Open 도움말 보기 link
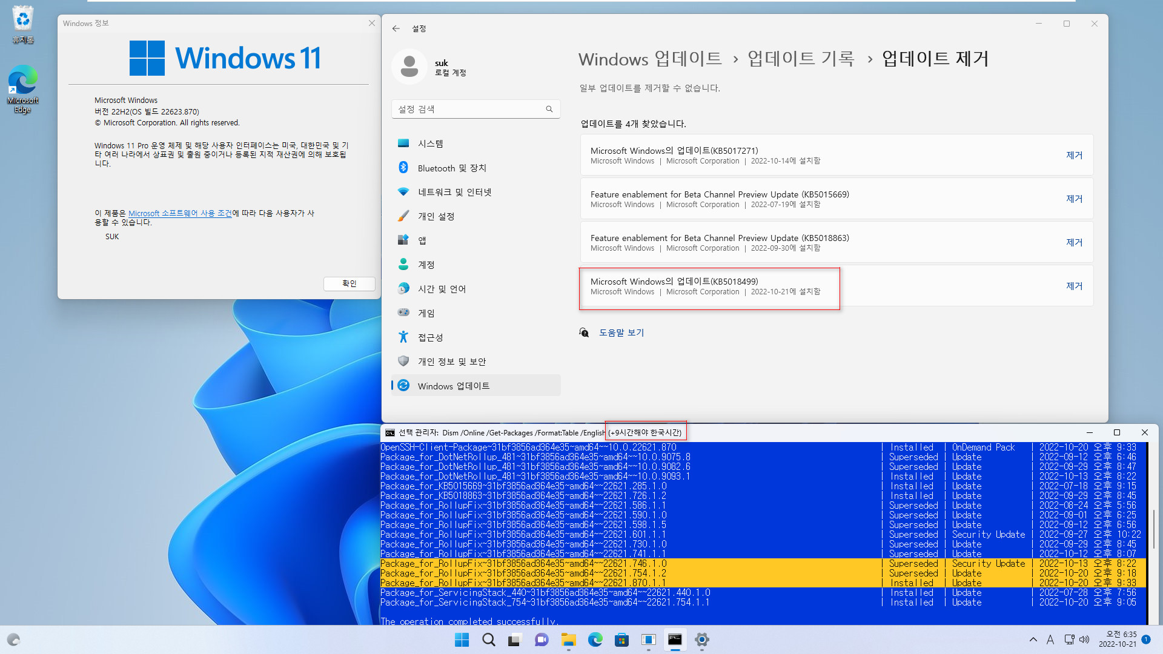The image size is (1163, 654). [x=621, y=332]
